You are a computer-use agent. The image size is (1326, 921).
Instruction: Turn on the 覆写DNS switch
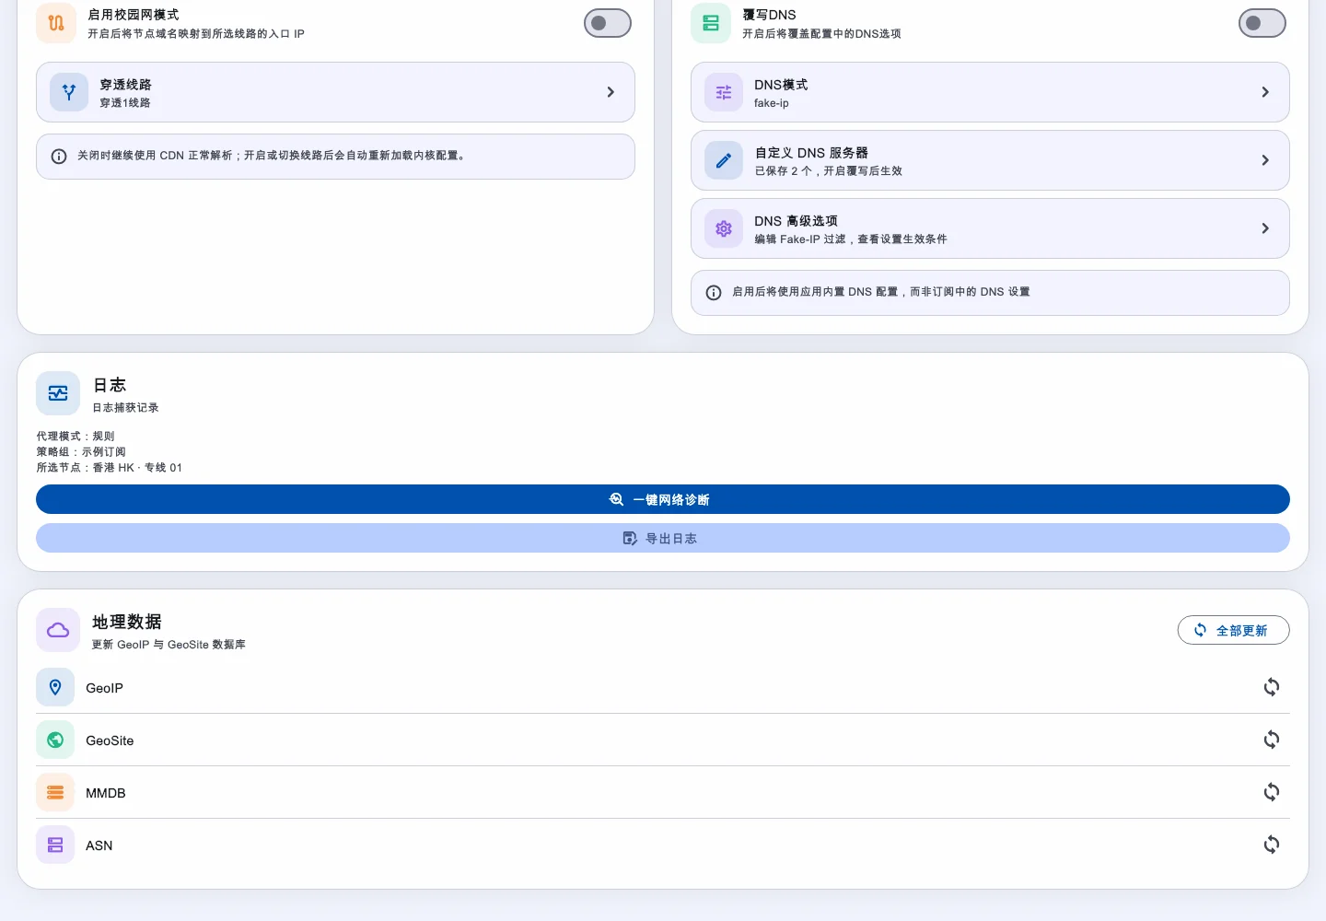tap(1262, 23)
